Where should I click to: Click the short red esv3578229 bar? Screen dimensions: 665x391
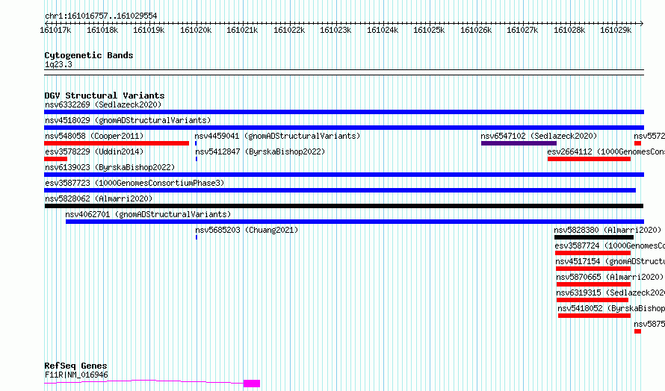55,159
